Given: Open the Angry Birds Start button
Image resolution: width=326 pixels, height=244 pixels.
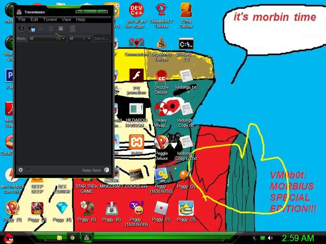Looking at the screenshot, I should [x=9, y=238].
